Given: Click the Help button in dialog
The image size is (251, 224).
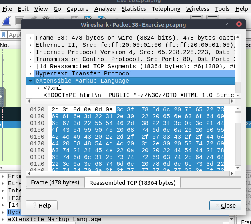Looking at the screenshot, I should 42,206.
